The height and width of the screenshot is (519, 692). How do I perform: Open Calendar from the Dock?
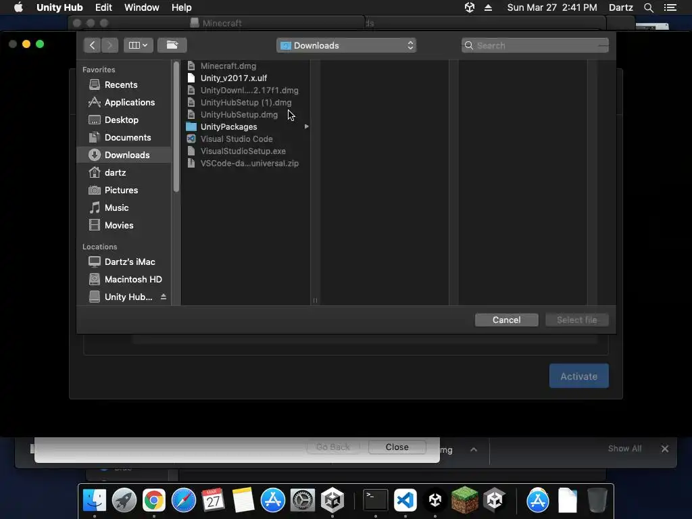point(213,500)
